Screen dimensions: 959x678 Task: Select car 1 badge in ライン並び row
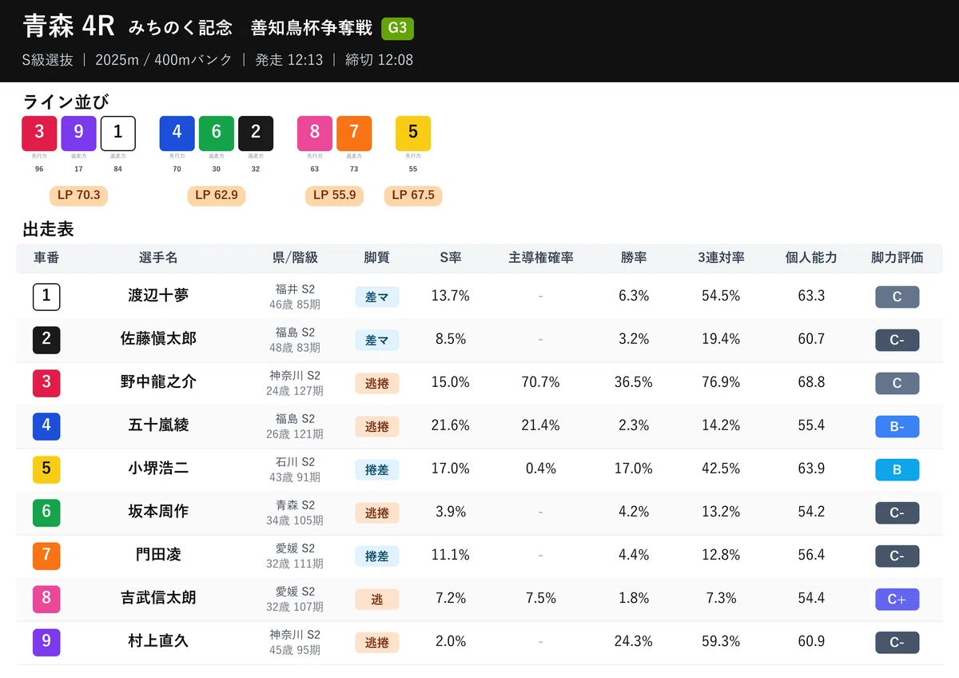118,134
